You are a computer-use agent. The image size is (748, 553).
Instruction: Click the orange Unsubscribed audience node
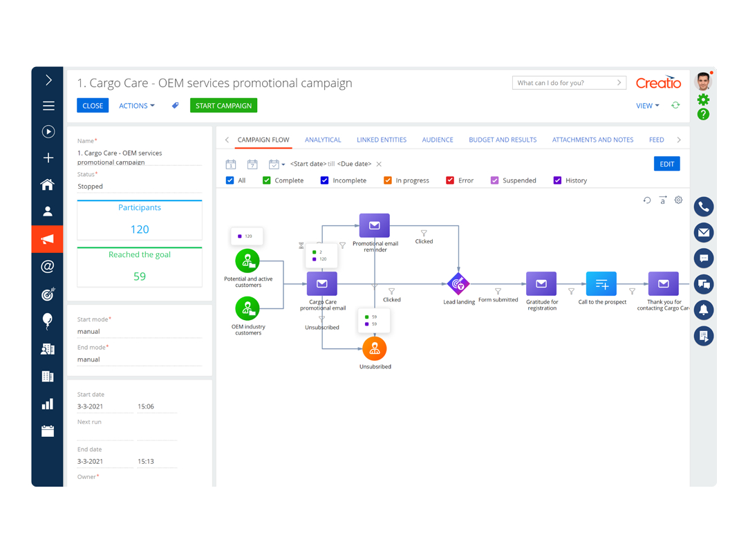tap(375, 349)
